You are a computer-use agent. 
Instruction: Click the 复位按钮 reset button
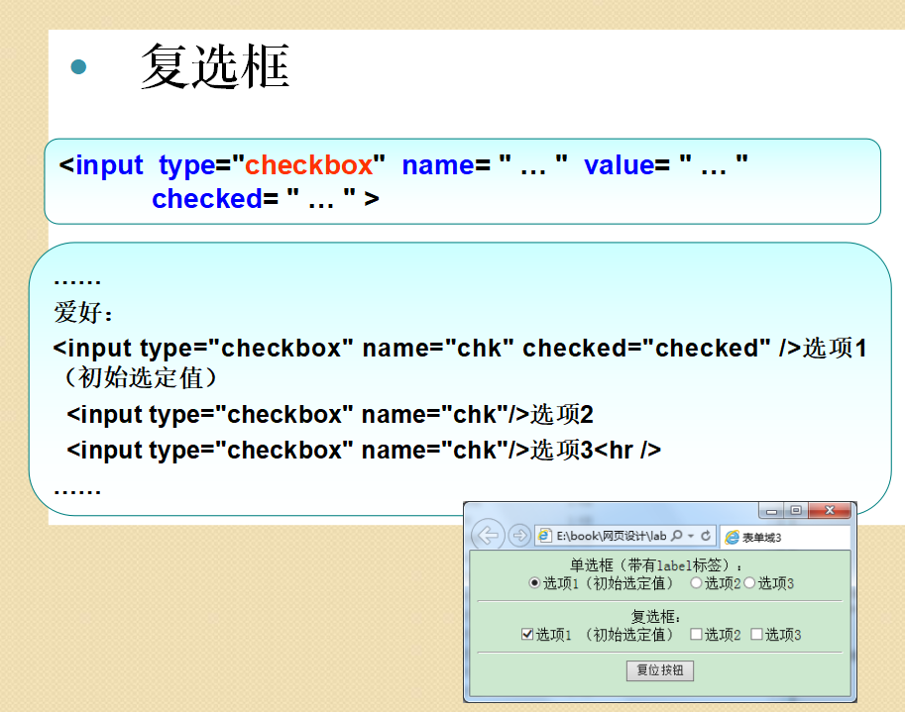pyautogui.click(x=660, y=670)
